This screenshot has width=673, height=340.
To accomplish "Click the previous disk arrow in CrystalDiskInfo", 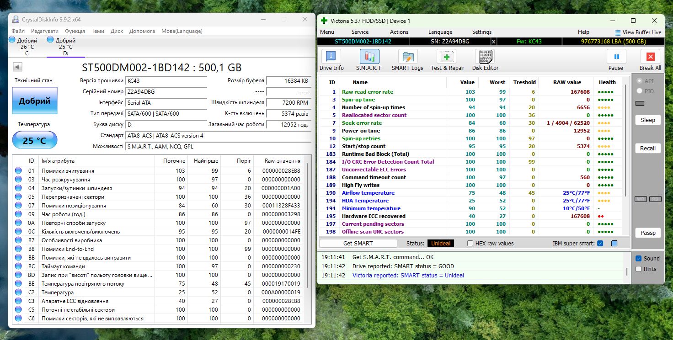I will click(18, 67).
